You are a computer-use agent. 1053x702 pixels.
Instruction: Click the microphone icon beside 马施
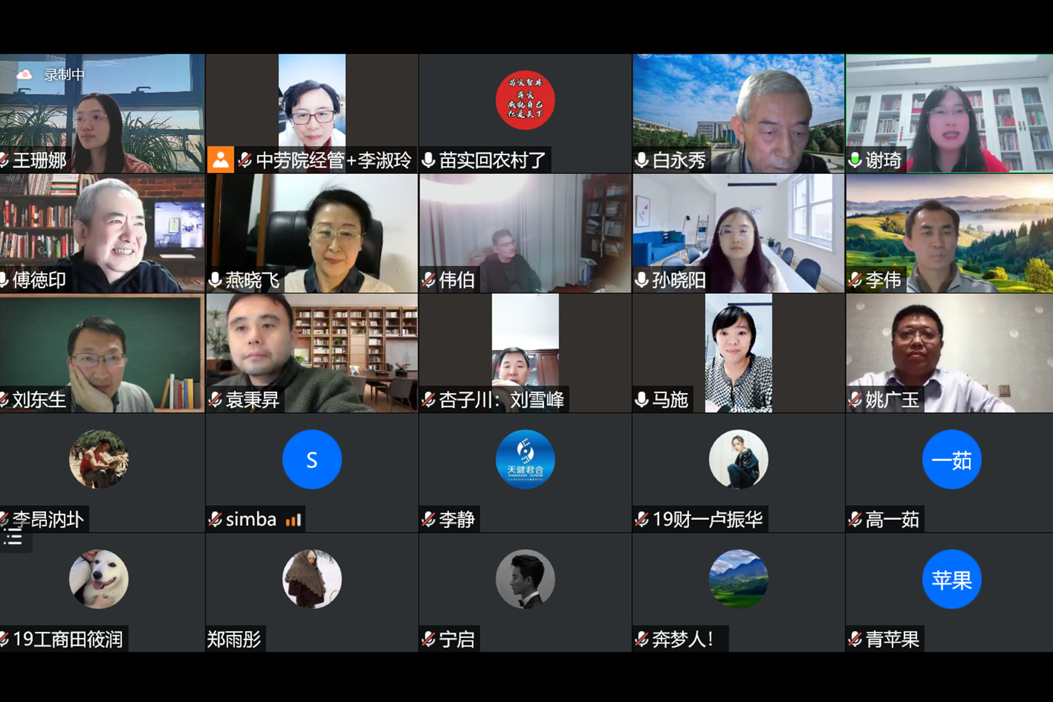(x=642, y=400)
